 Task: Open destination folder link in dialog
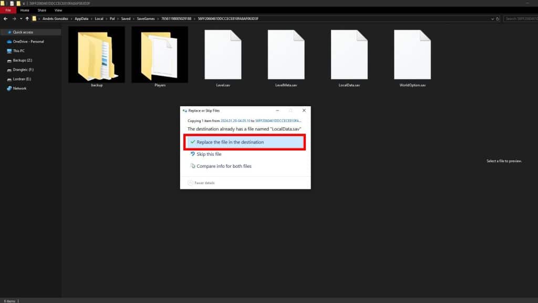pos(278,121)
